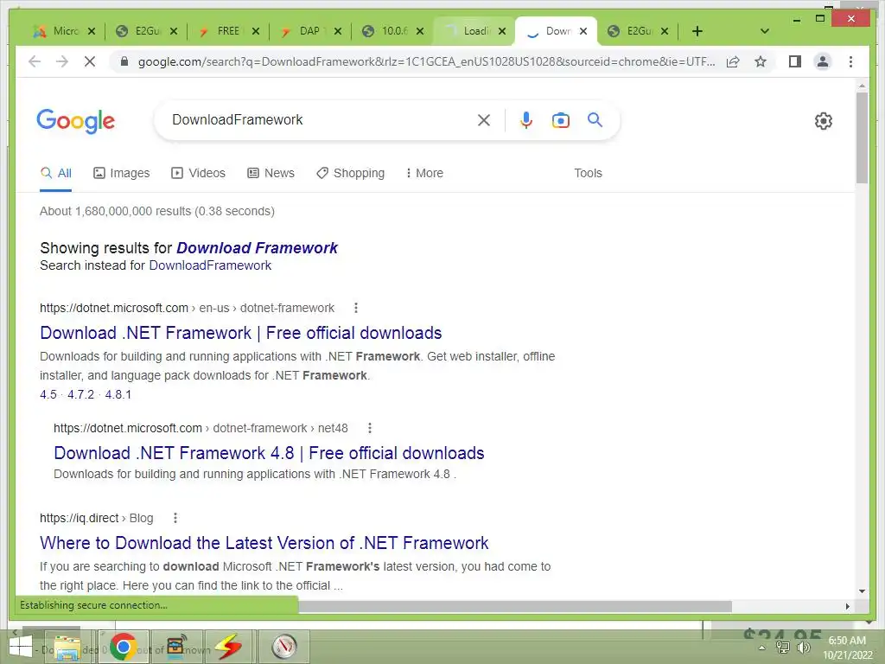Screen dimensions: 885x664
Task: Open the Chrome side panel
Action: (x=795, y=61)
